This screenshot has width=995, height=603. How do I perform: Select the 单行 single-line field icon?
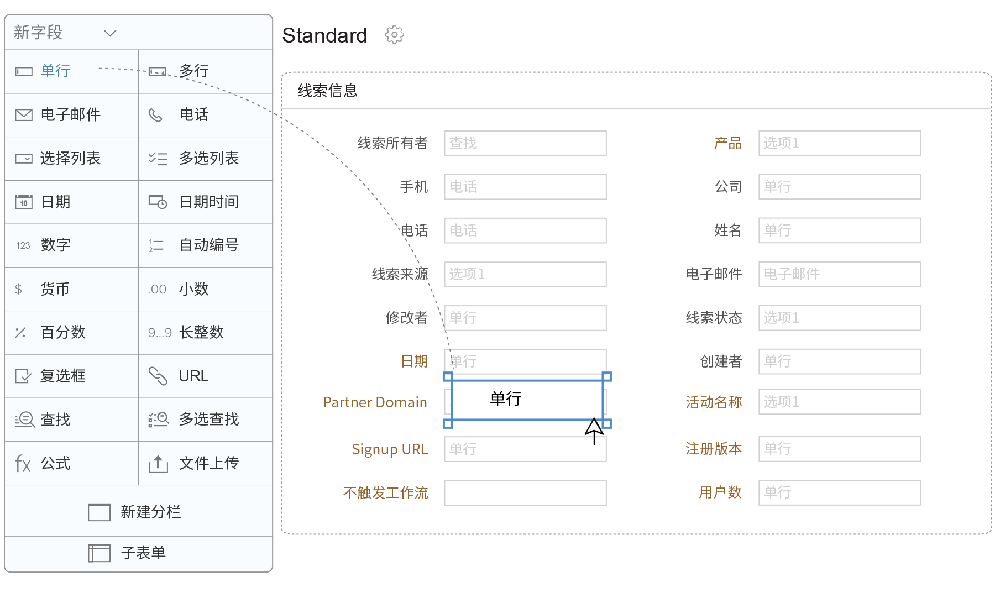click(23, 71)
